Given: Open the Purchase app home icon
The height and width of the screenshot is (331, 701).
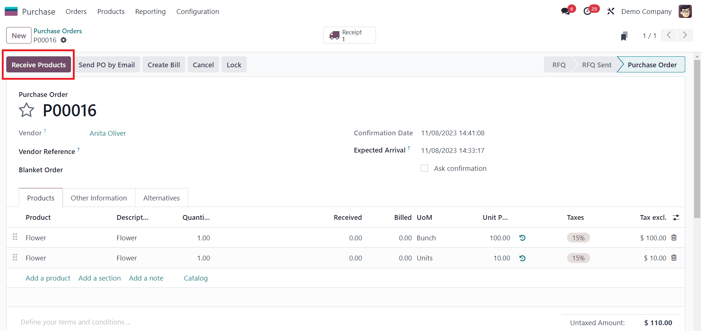Looking at the screenshot, I should tap(11, 11).
